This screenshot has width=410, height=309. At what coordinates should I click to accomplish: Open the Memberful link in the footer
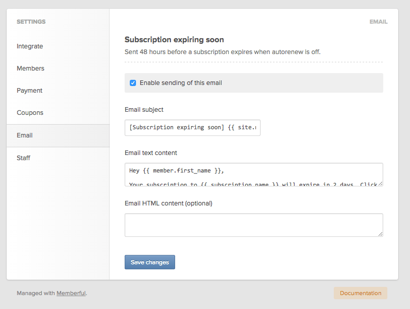[71, 294]
